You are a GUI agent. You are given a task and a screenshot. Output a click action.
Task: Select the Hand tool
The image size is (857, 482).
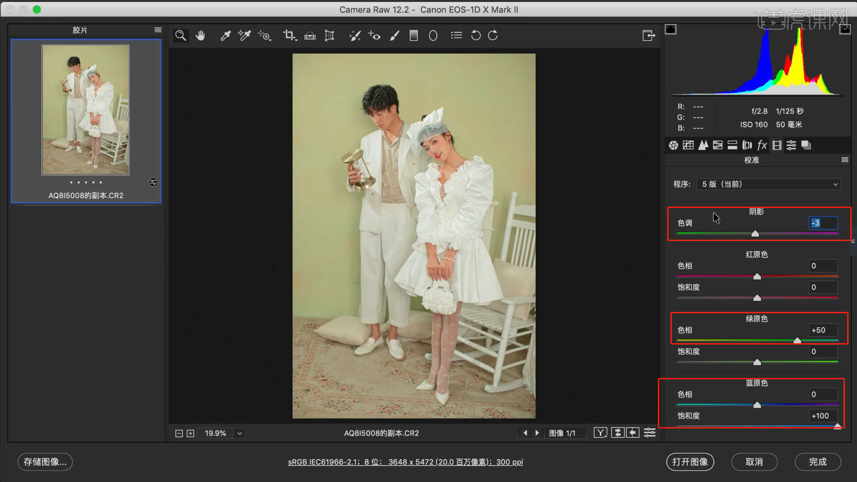pyautogui.click(x=200, y=36)
